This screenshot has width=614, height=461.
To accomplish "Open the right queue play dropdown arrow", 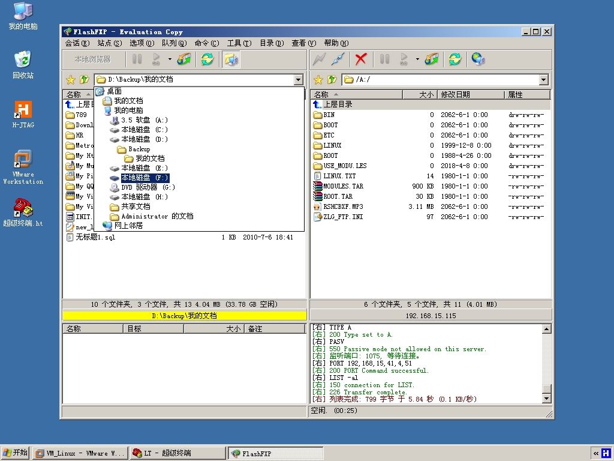I will 417,59.
